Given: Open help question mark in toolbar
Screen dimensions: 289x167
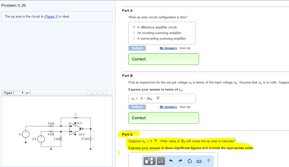Looking at the screenshot, I should tap(208, 161).
